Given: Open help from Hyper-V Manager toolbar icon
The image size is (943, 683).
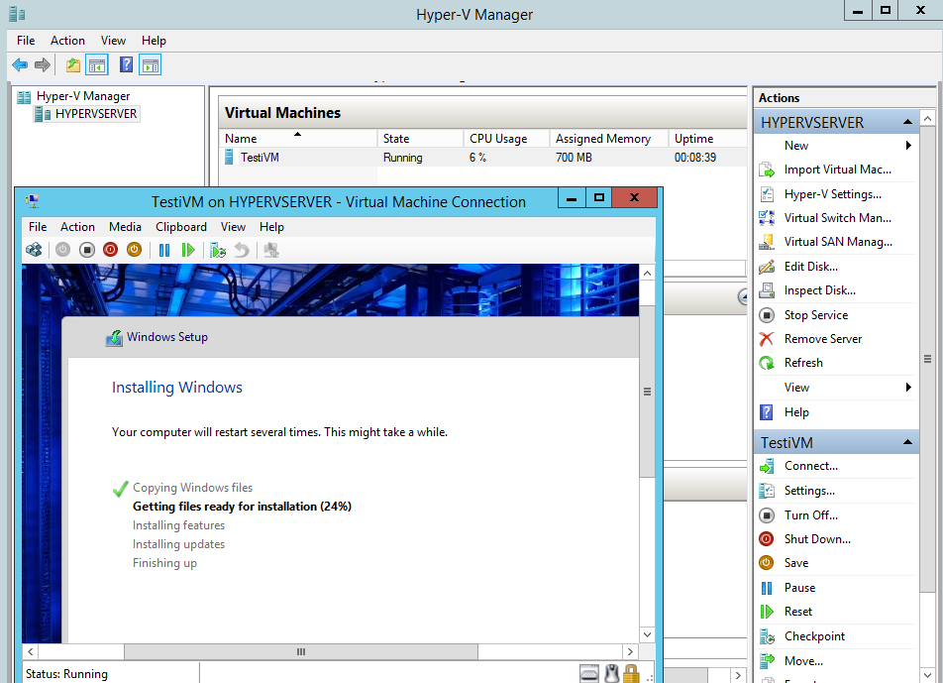Looking at the screenshot, I should [x=126, y=64].
